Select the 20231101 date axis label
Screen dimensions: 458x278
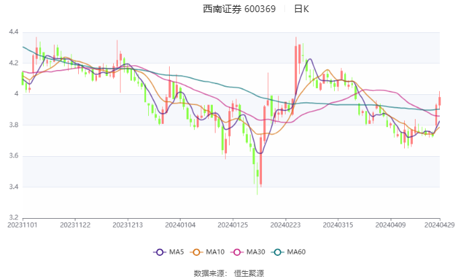click(x=22, y=225)
